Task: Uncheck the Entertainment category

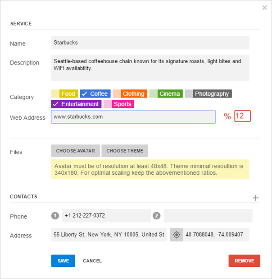Action: click(x=77, y=104)
